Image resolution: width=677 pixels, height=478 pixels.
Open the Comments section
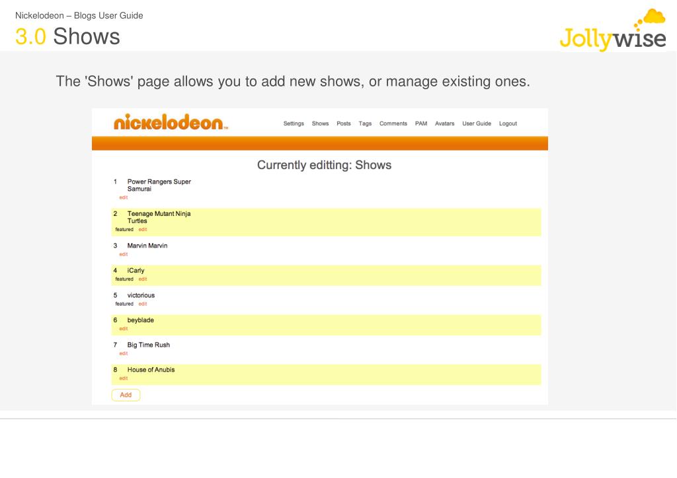(x=393, y=123)
